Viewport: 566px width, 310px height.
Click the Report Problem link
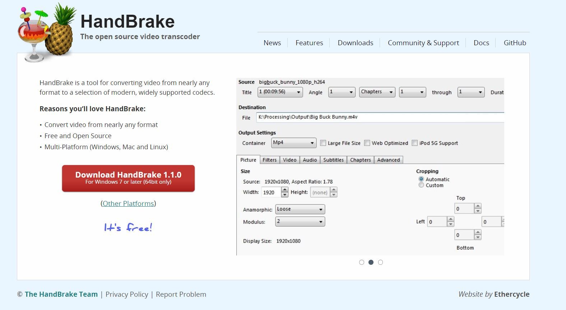181,294
